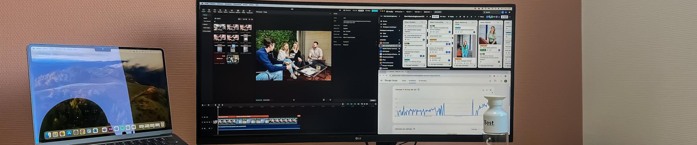The height and width of the screenshot is (145, 697).
Task: Add a card to the first Trello list
Action: pos(412,65)
